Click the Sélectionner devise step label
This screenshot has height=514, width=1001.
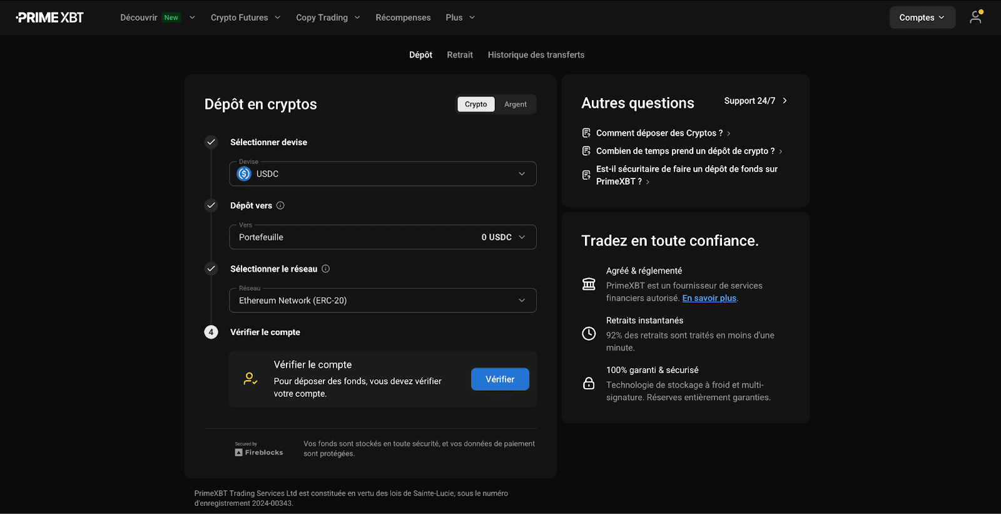269,142
